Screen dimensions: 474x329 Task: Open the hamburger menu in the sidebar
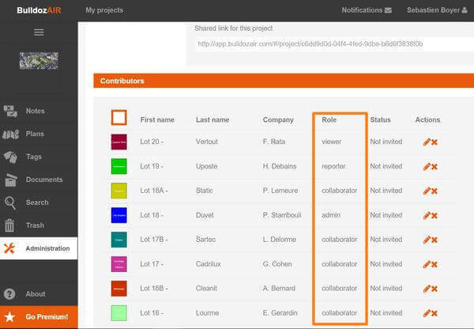tap(39, 32)
